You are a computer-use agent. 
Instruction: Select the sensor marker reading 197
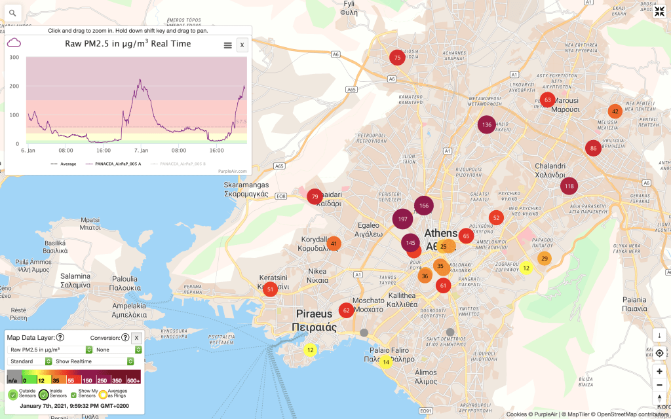402,219
